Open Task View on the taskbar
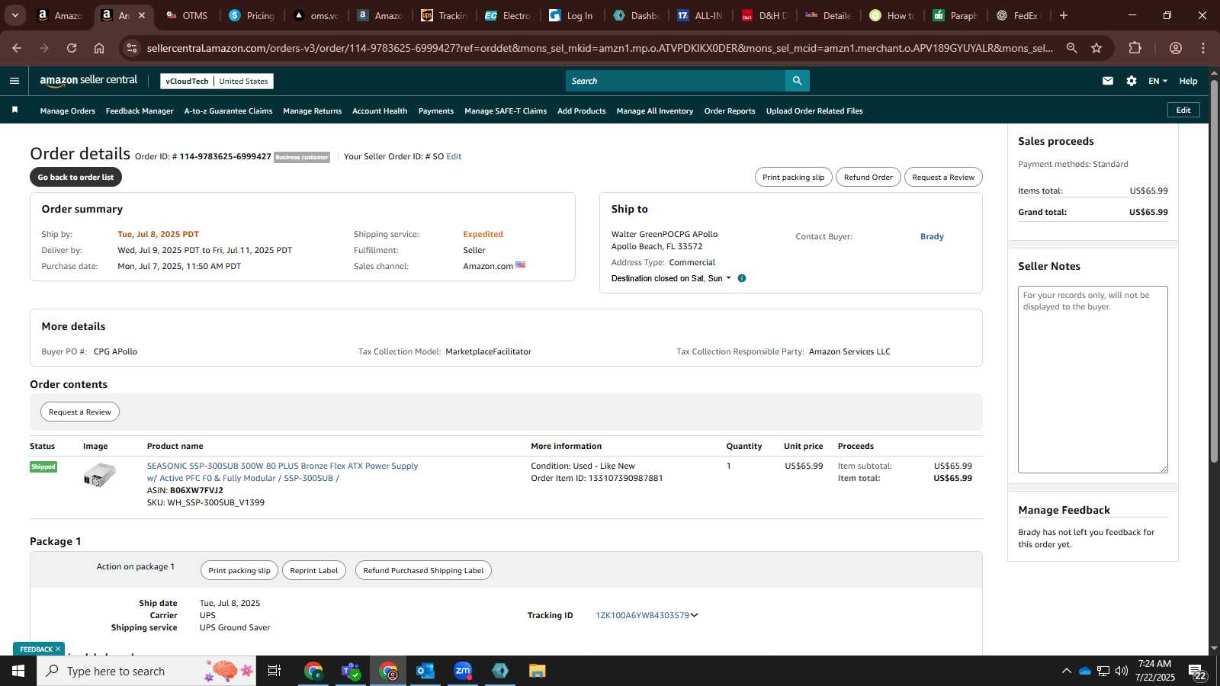The width and height of the screenshot is (1220, 686). (x=274, y=671)
